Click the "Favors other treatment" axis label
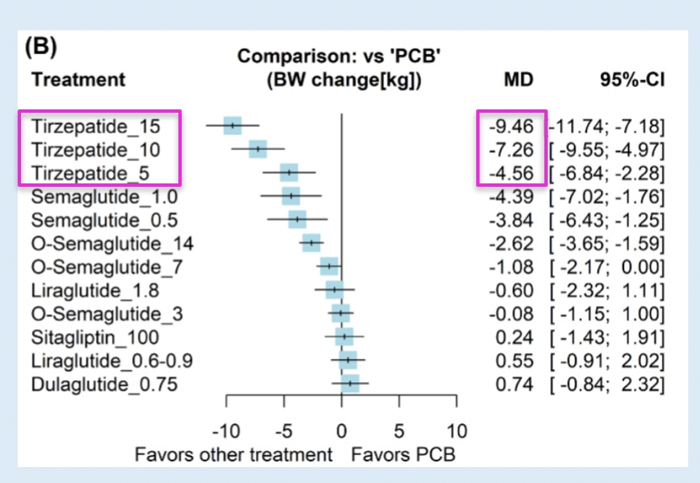This screenshot has width=700, height=483. pyautogui.click(x=234, y=454)
